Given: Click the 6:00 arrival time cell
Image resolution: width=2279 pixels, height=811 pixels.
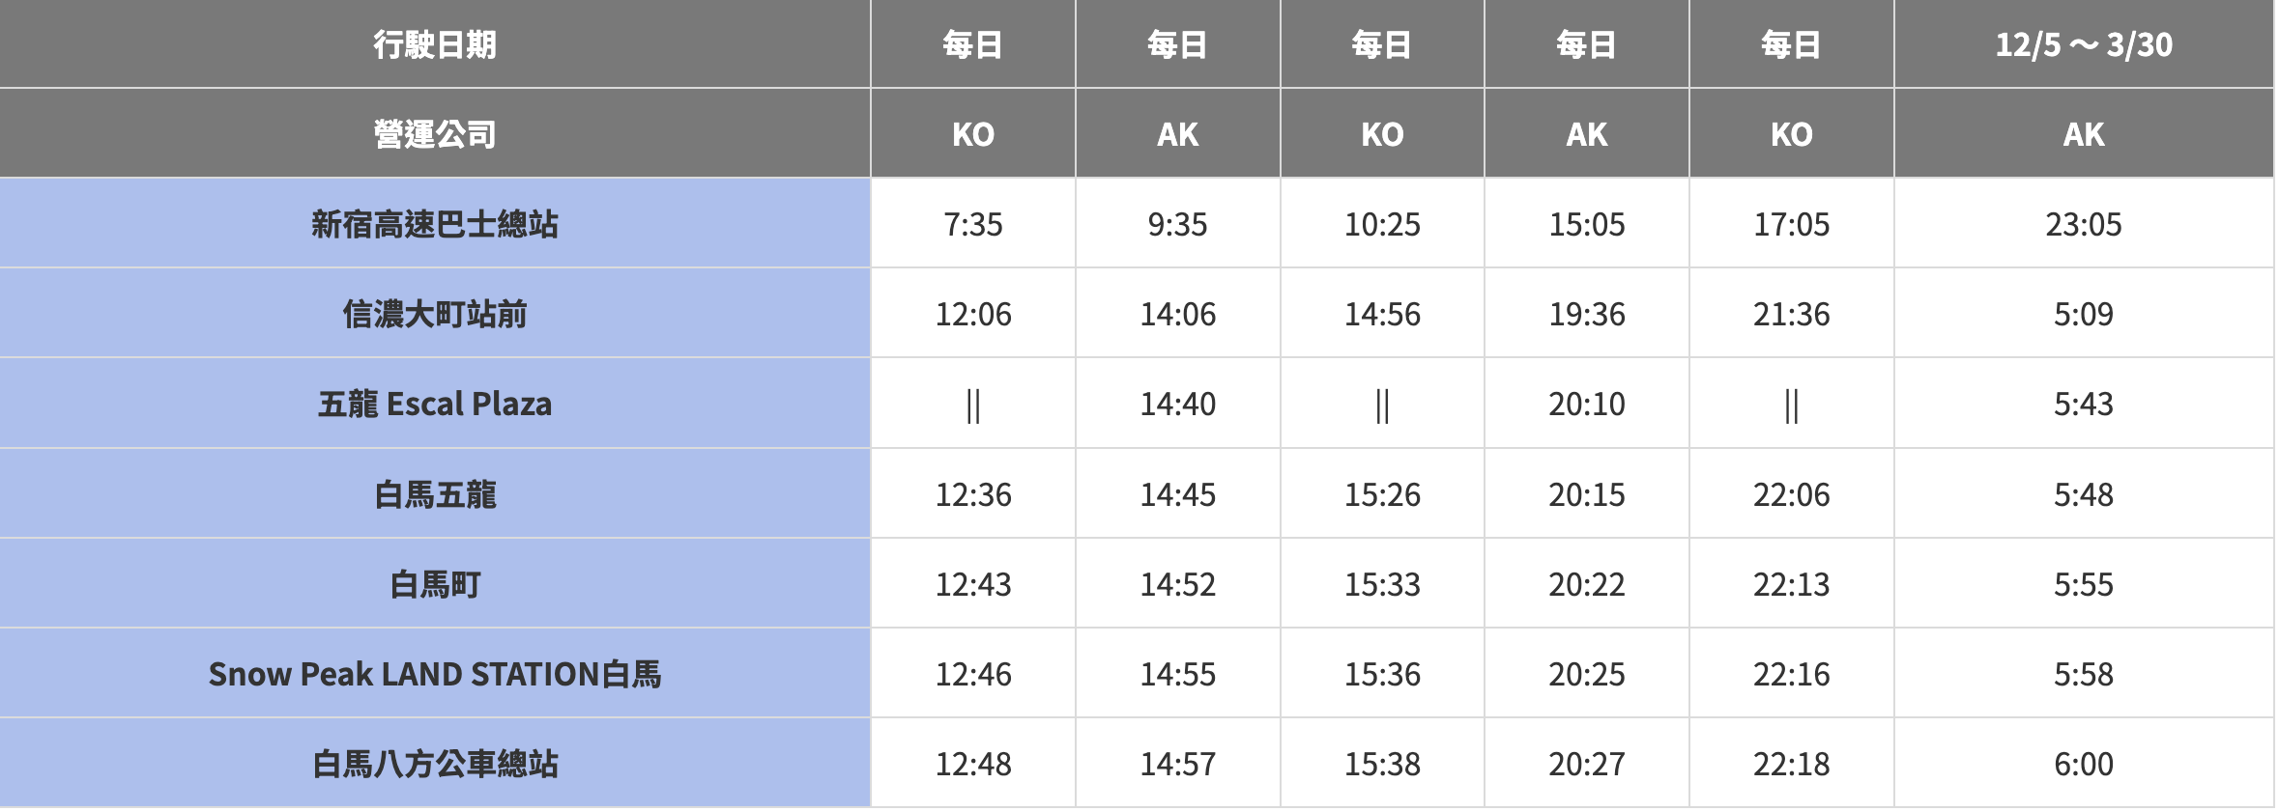Looking at the screenshot, I should pyautogui.click(x=2083, y=764).
